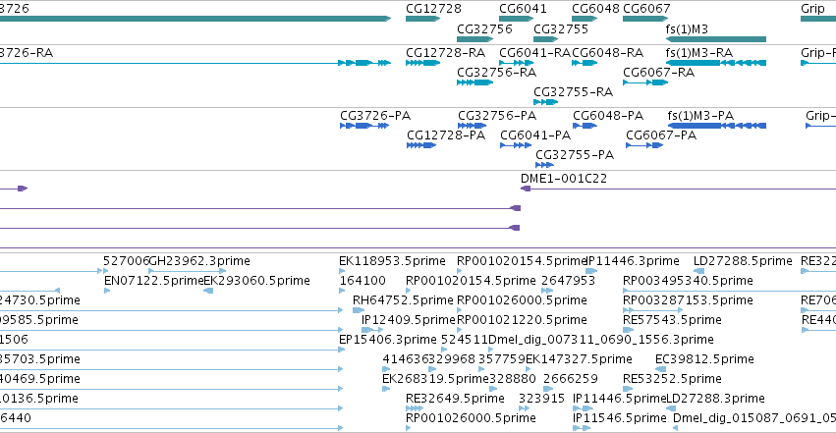Select the CG6048 gene label

tap(595, 9)
